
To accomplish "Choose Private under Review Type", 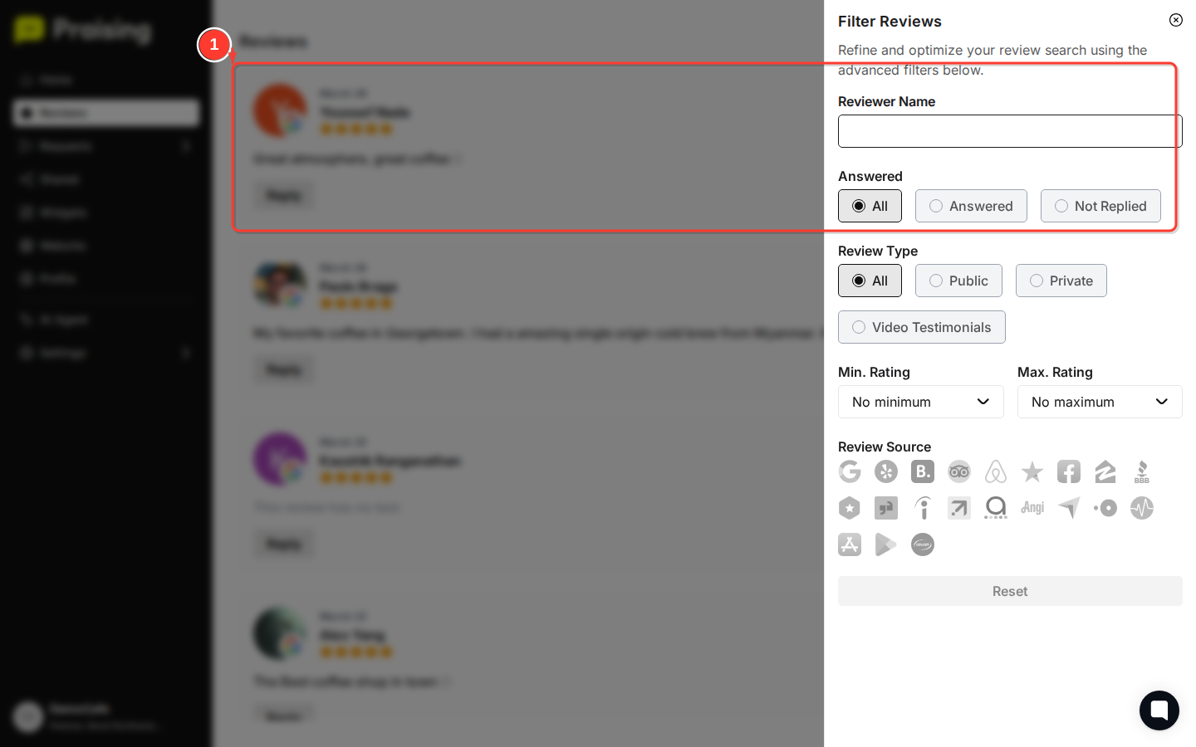I will pos(1061,281).
